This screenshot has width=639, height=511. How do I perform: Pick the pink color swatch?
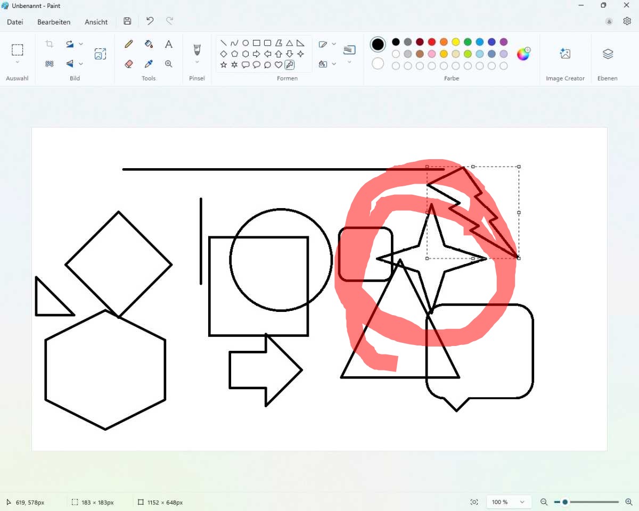point(432,54)
